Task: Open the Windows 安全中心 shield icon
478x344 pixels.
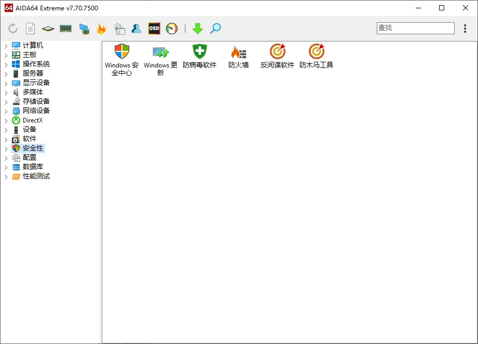Action: (x=121, y=52)
